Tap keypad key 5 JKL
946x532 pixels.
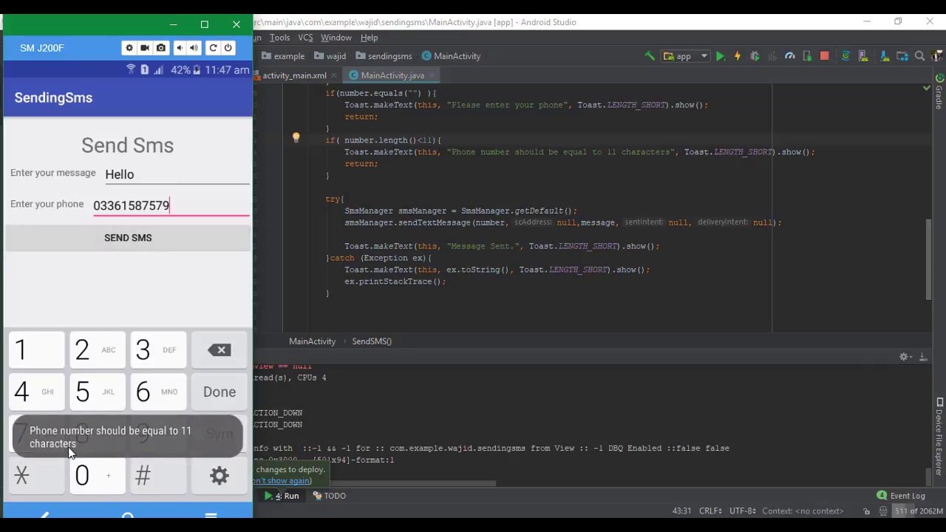pos(97,392)
